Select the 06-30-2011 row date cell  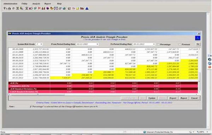click(x=18, y=69)
